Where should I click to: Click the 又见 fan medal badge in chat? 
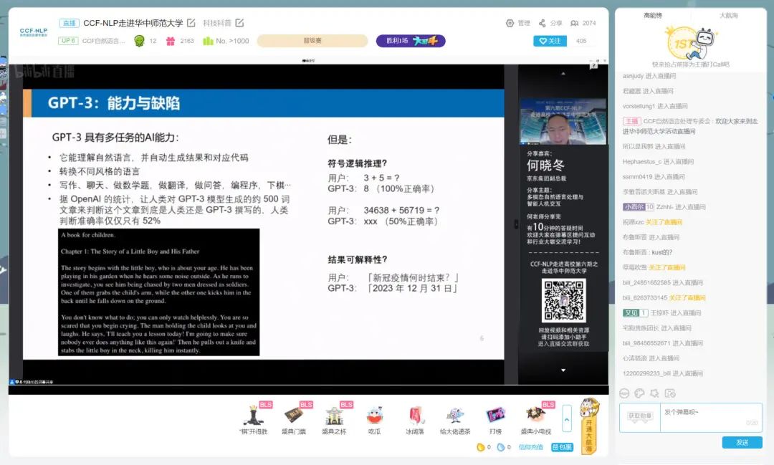click(635, 313)
